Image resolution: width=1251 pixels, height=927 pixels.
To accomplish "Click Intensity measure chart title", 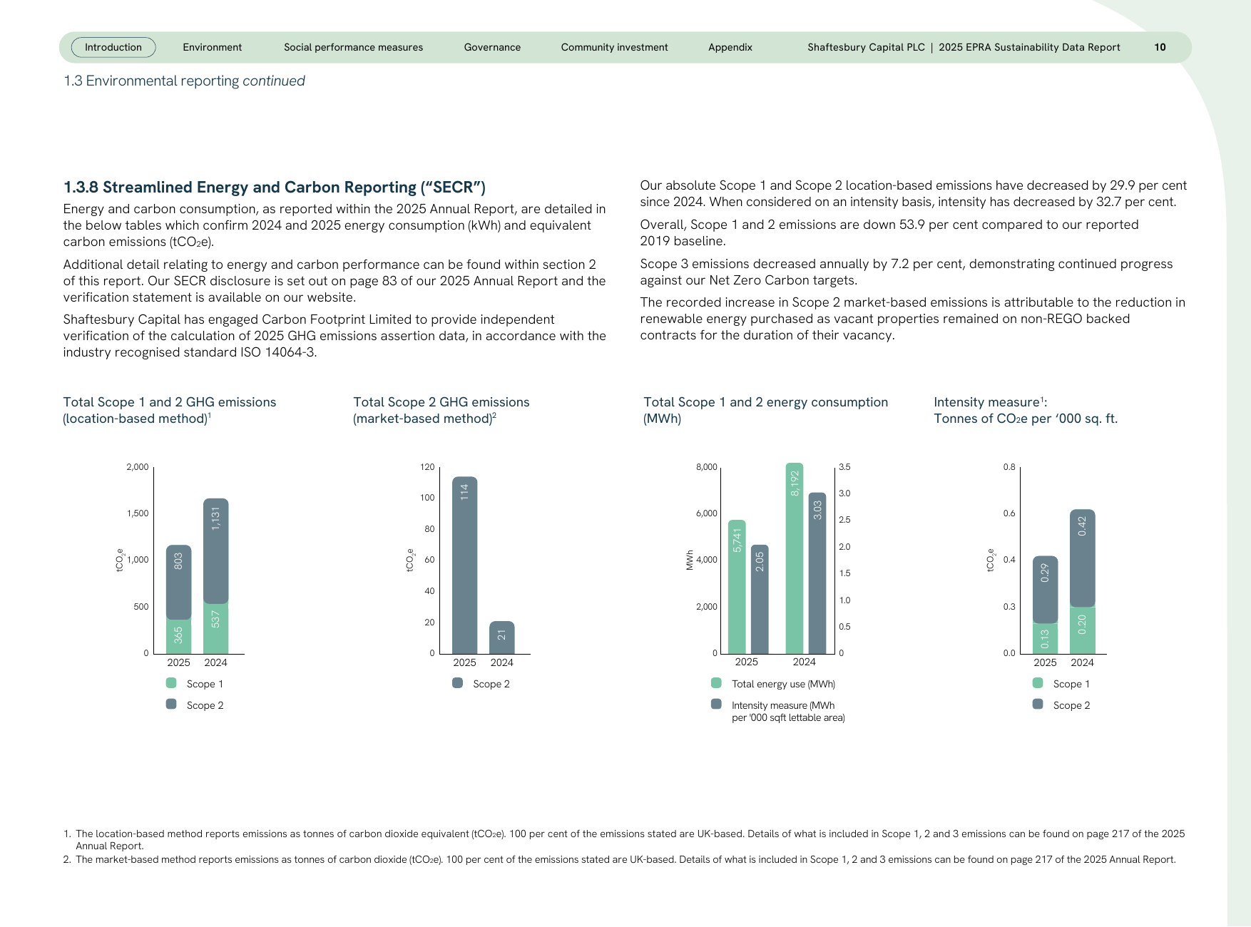I will (x=1026, y=410).
